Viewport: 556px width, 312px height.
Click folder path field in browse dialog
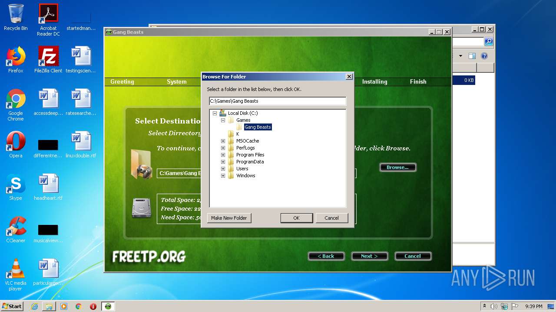[278, 101]
